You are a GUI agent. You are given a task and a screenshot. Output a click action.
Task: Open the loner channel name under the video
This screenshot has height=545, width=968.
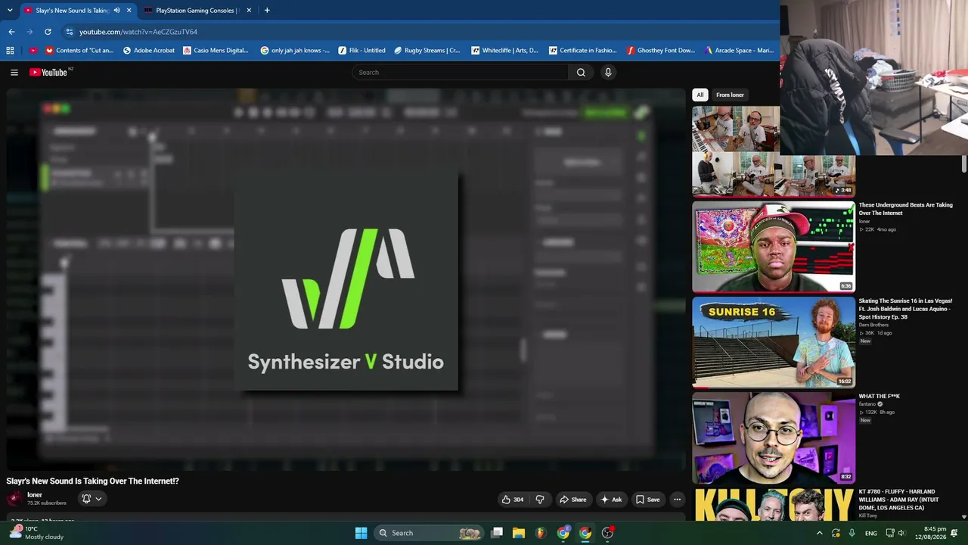click(x=35, y=495)
